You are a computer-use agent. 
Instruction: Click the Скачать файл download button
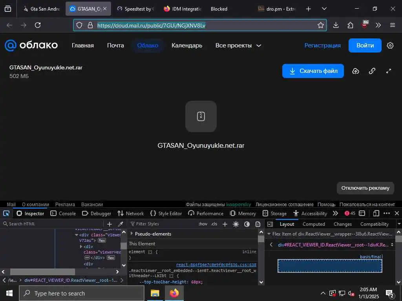[313, 71]
